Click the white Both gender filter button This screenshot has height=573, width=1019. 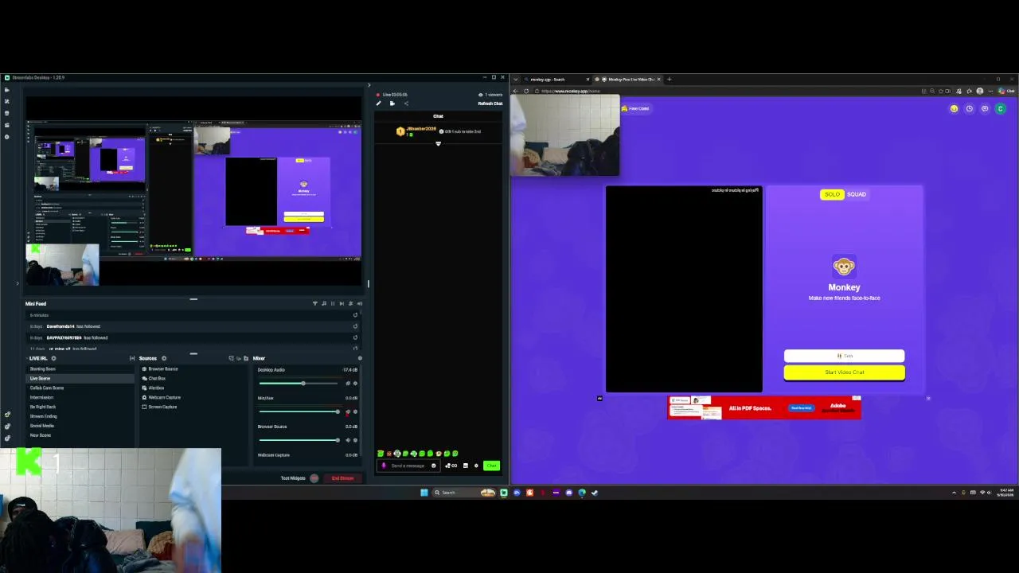(x=844, y=356)
